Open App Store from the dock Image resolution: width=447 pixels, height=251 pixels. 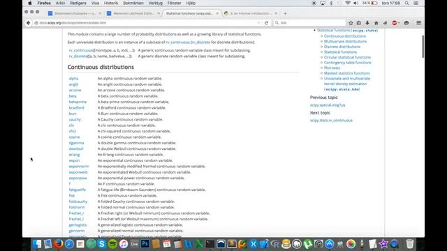point(329,244)
